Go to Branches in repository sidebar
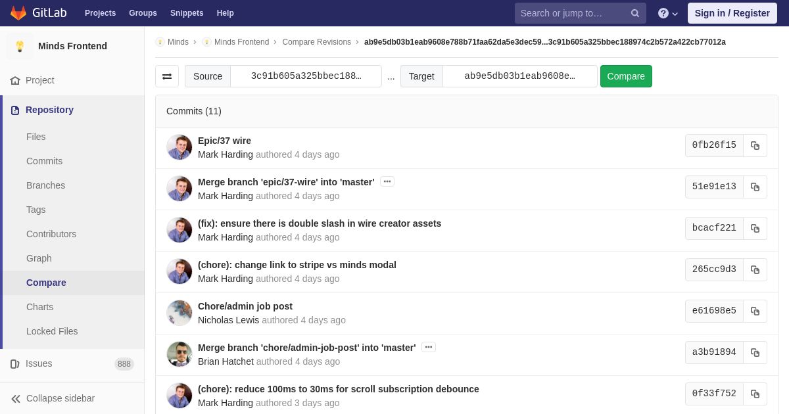 pos(45,185)
